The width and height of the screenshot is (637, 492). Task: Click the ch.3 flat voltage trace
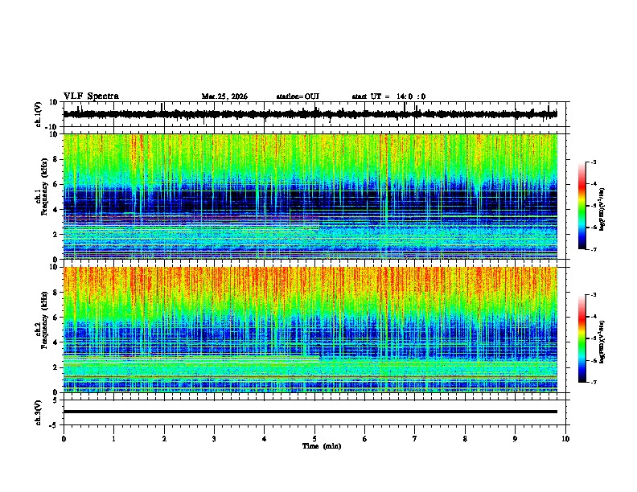tap(310, 412)
